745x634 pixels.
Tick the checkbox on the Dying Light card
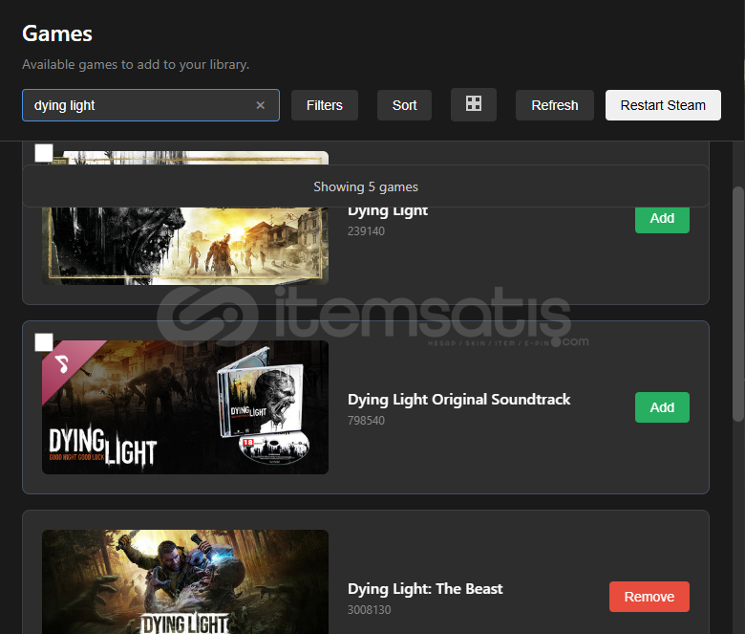44,153
